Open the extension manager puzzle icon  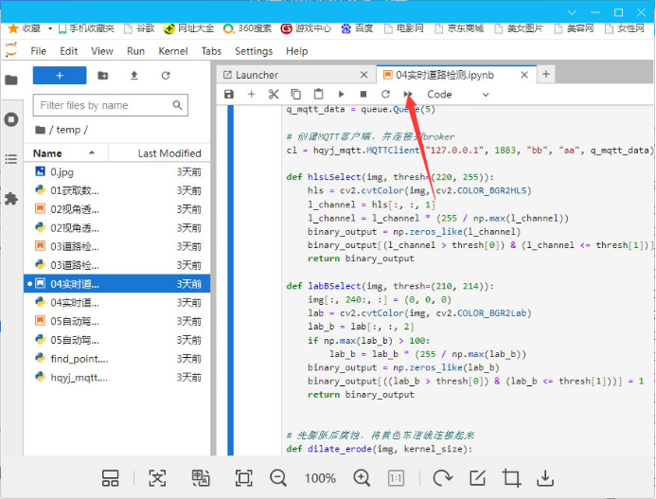point(11,199)
